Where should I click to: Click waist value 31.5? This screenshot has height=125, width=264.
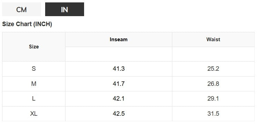[x=213, y=114]
